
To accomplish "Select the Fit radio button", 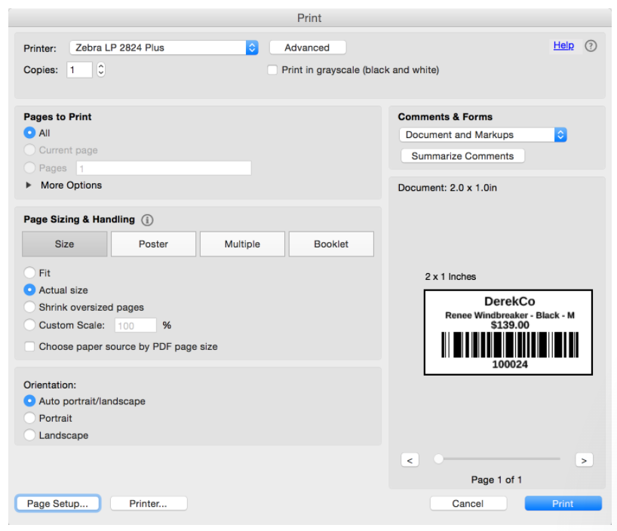I will click(x=29, y=273).
